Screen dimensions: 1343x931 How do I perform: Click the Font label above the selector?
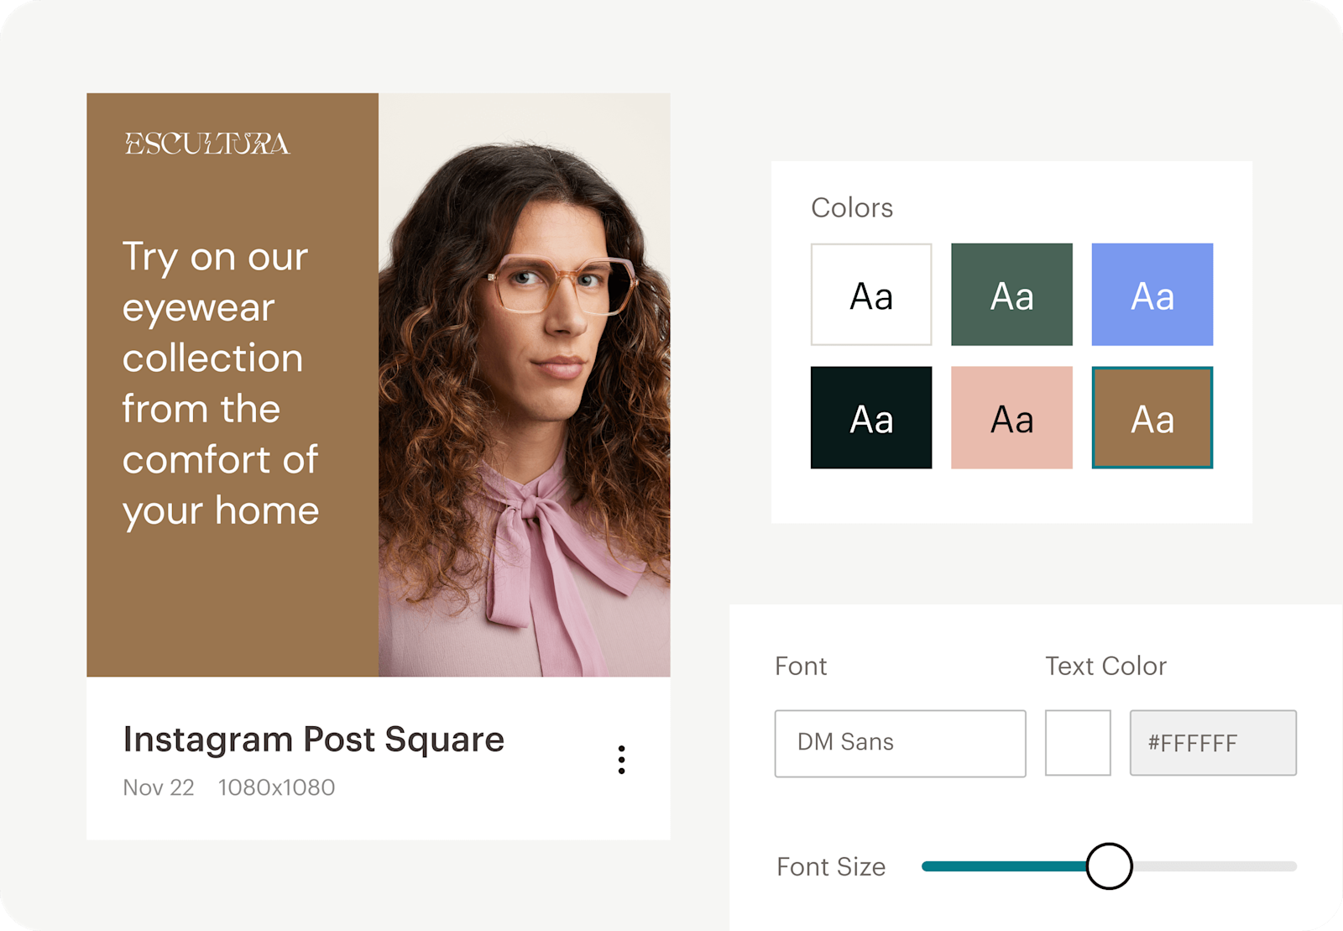pos(802,666)
